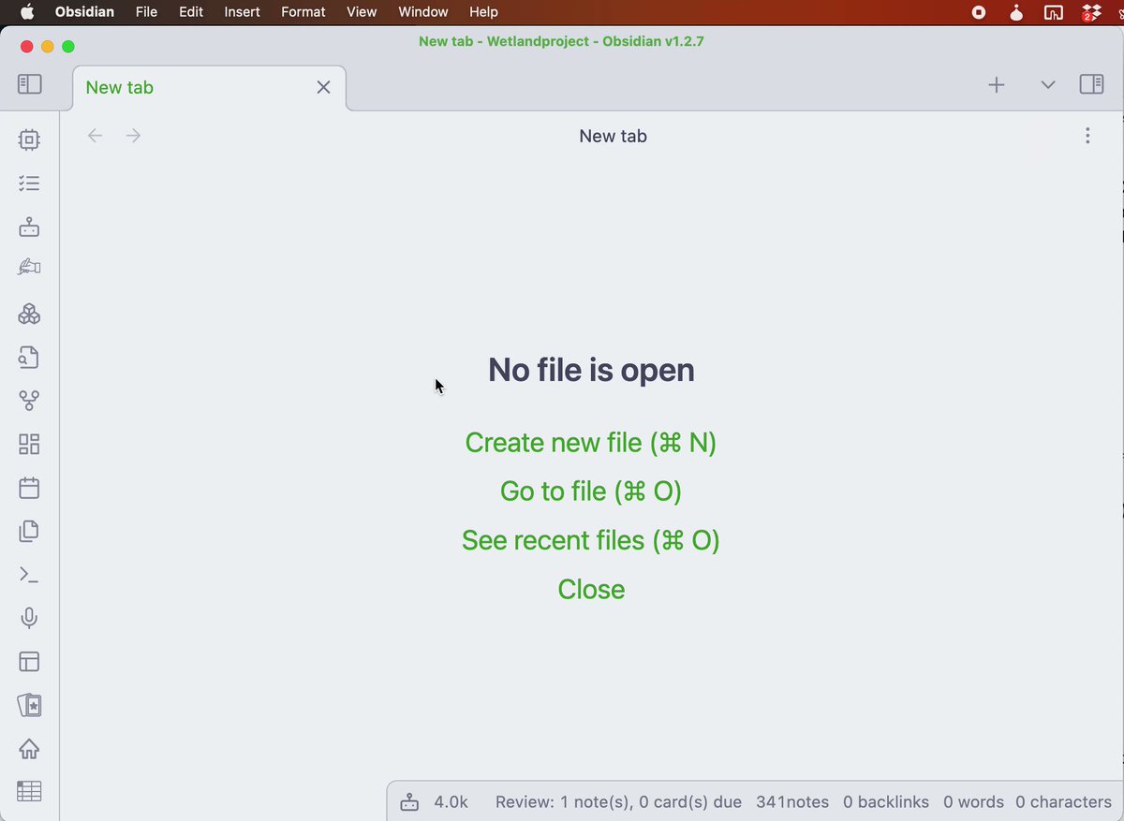This screenshot has width=1124, height=821.
Task: Click the home house ribbon icon
Action: (29, 749)
